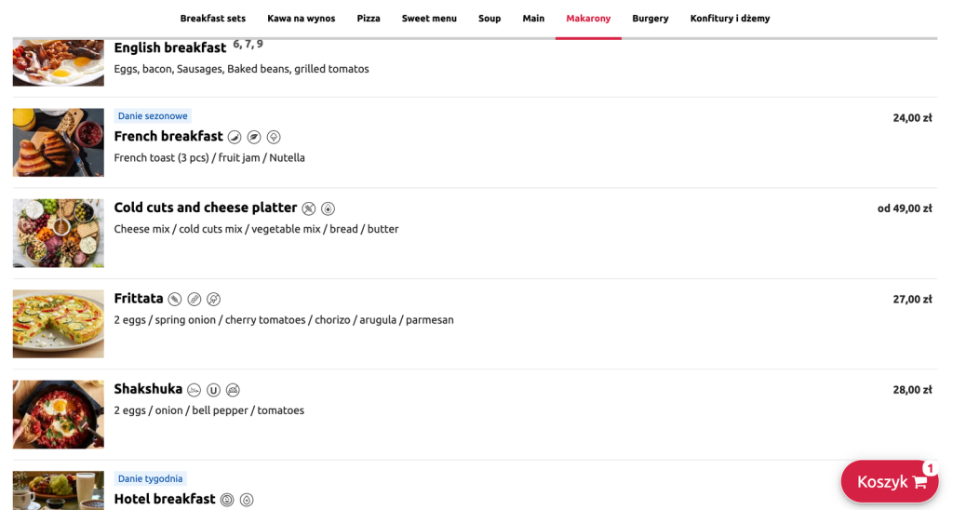Click the od 49,00 zł platter price
The width and height of the screenshot is (953, 510).
(x=905, y=208)
